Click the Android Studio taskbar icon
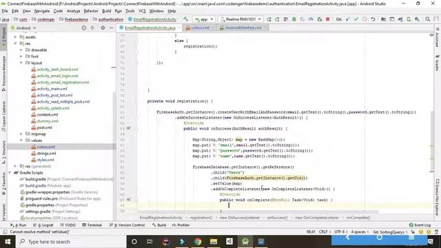This screenshot has width=441, height=248. [245, 242]
